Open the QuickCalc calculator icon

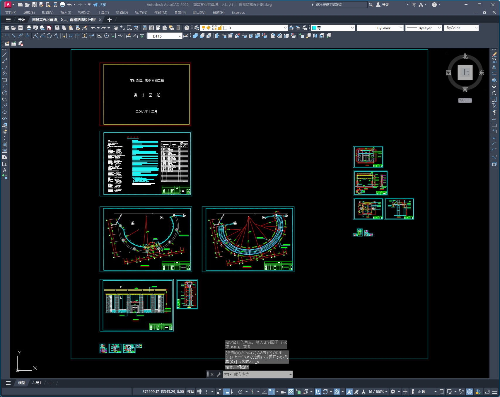coord(178,28)
